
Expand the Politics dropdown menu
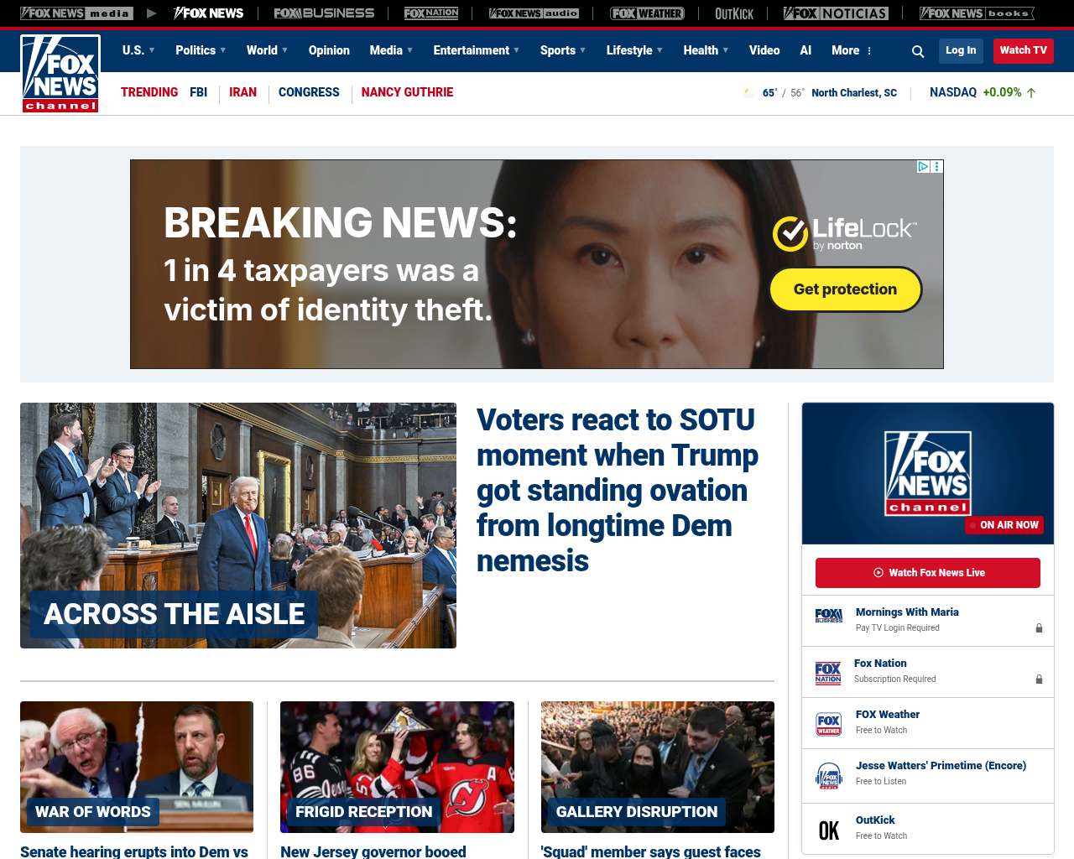pyautogui.click(x=201, y=50)
